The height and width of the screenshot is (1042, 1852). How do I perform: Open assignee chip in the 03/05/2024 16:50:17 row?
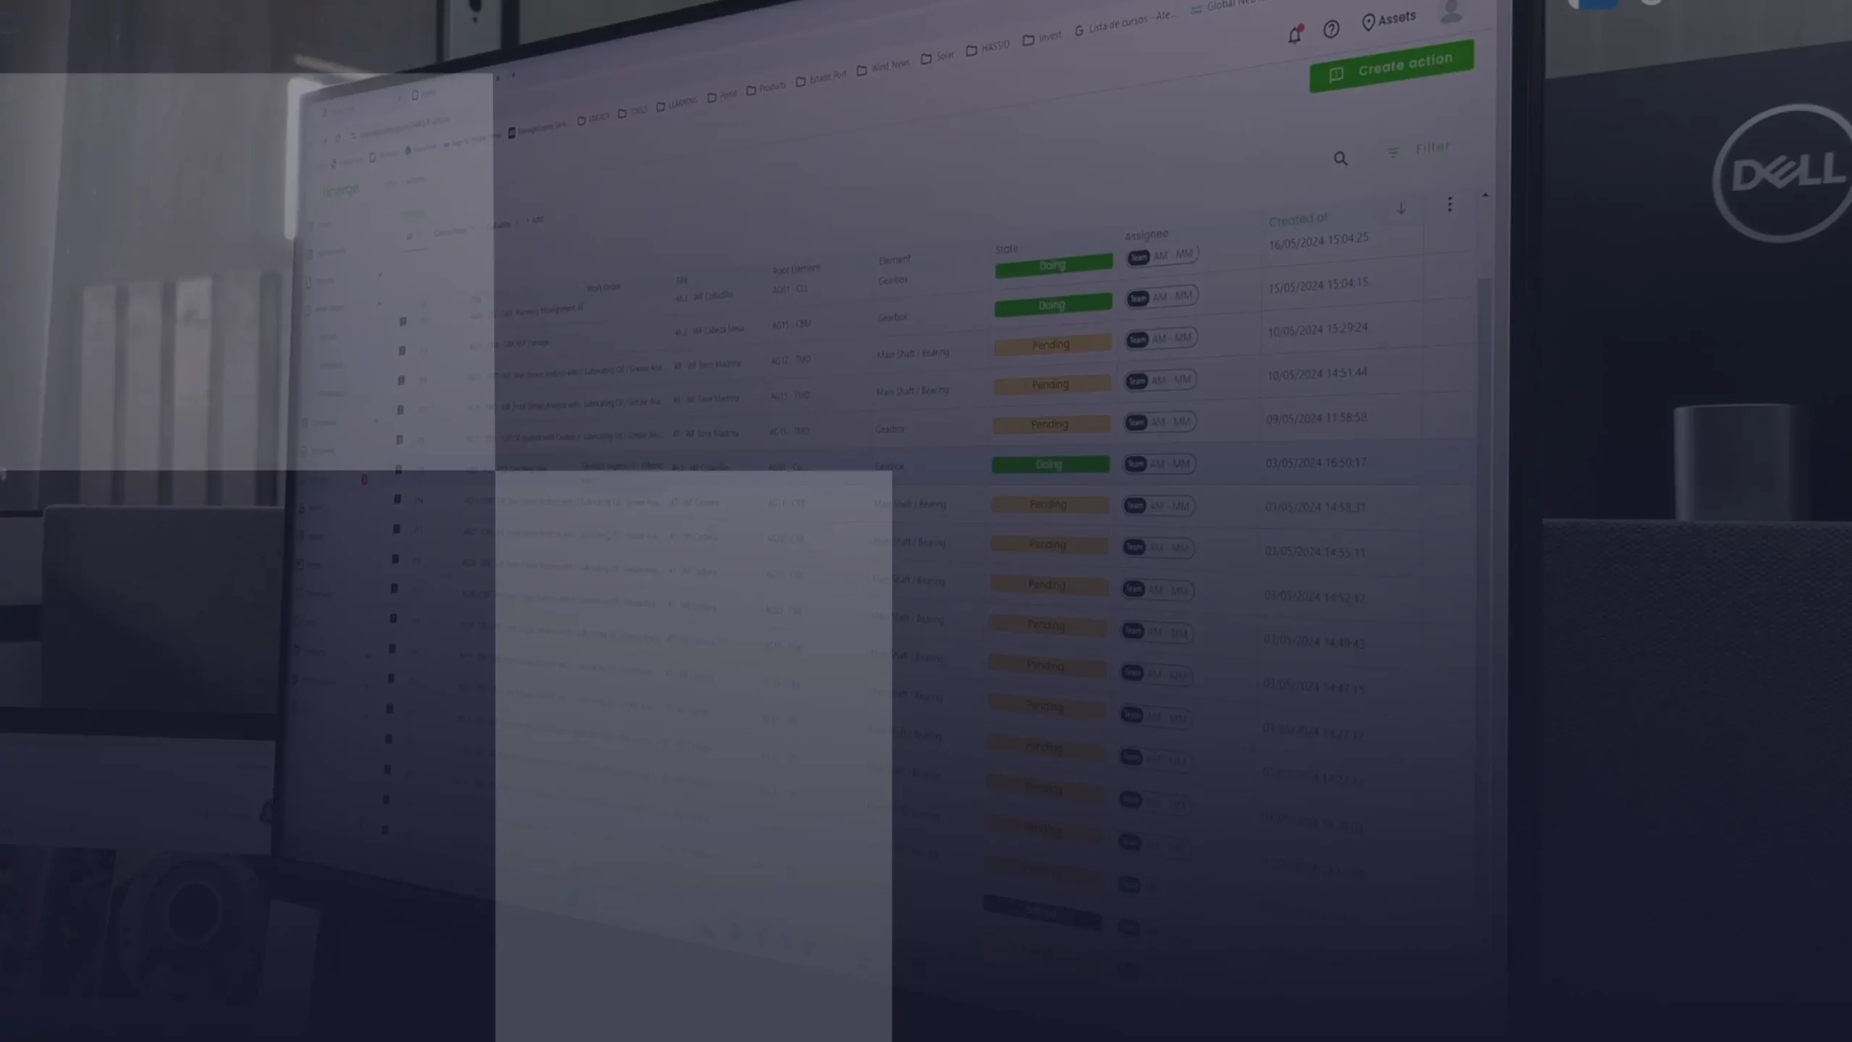[x=1159, y=464]
